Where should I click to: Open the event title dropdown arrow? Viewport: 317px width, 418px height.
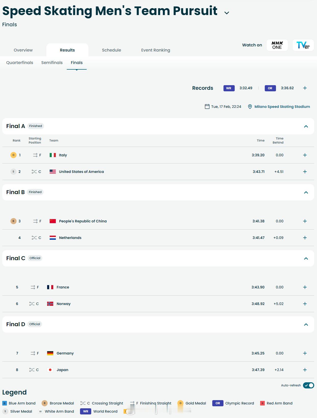tap(227, 13)
